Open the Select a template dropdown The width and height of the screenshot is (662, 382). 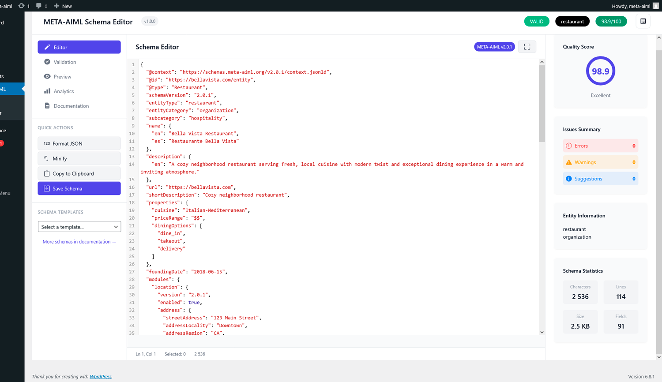(x=79, y=227)
